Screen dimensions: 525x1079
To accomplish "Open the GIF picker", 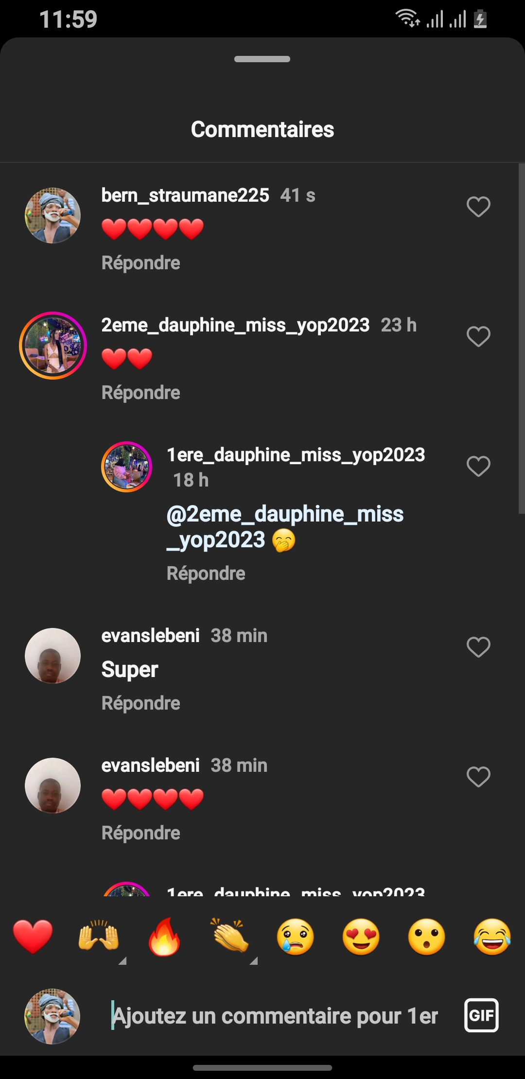I will coord(481,1015).
